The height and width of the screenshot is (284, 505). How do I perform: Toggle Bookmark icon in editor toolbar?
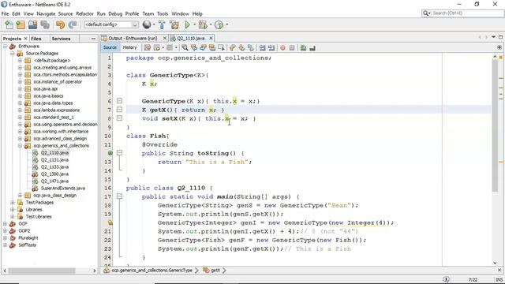(250, 47)
